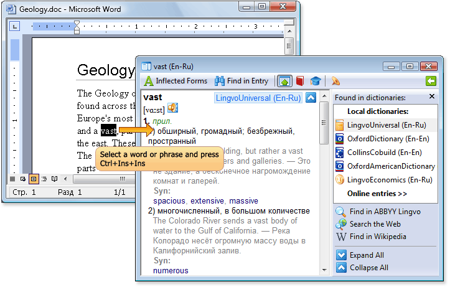The width and height of the screenshot is (450, 287).
Task: Click the red book toolbar icon
Action: pyautogui.click(x=300, y=81)
